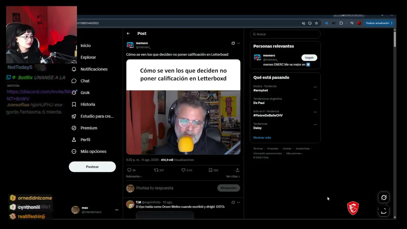
Task: Open the #armytwt trend
Action: coord(261,90)
